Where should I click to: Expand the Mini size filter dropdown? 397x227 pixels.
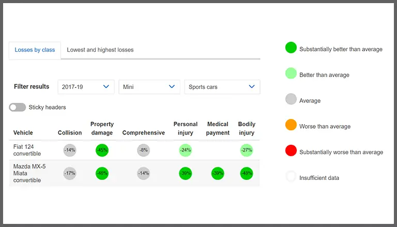(149, 87)
